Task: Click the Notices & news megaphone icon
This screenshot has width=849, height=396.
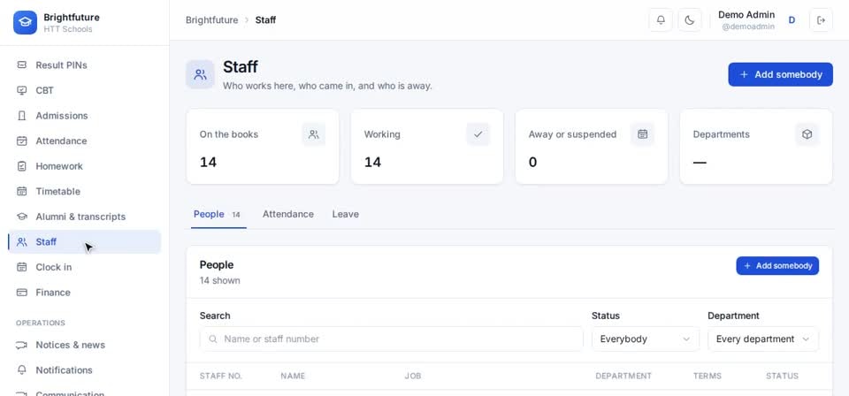Action: point(21,345)
